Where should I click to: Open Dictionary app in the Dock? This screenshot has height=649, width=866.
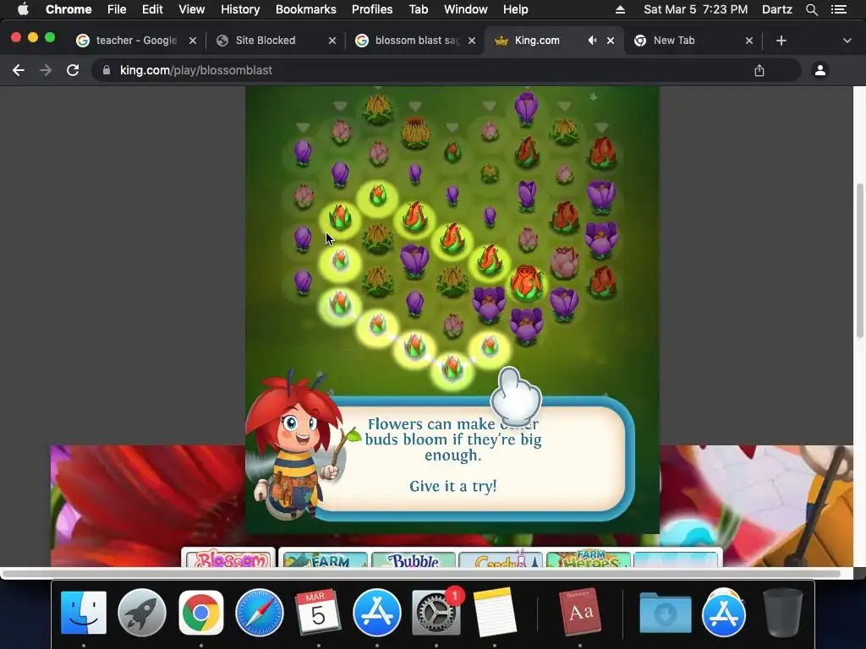pos(580,613)
